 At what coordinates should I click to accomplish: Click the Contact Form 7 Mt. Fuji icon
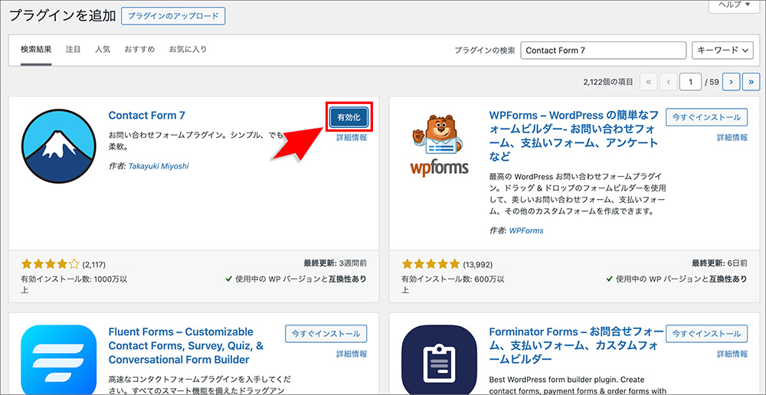pos(59,145)
